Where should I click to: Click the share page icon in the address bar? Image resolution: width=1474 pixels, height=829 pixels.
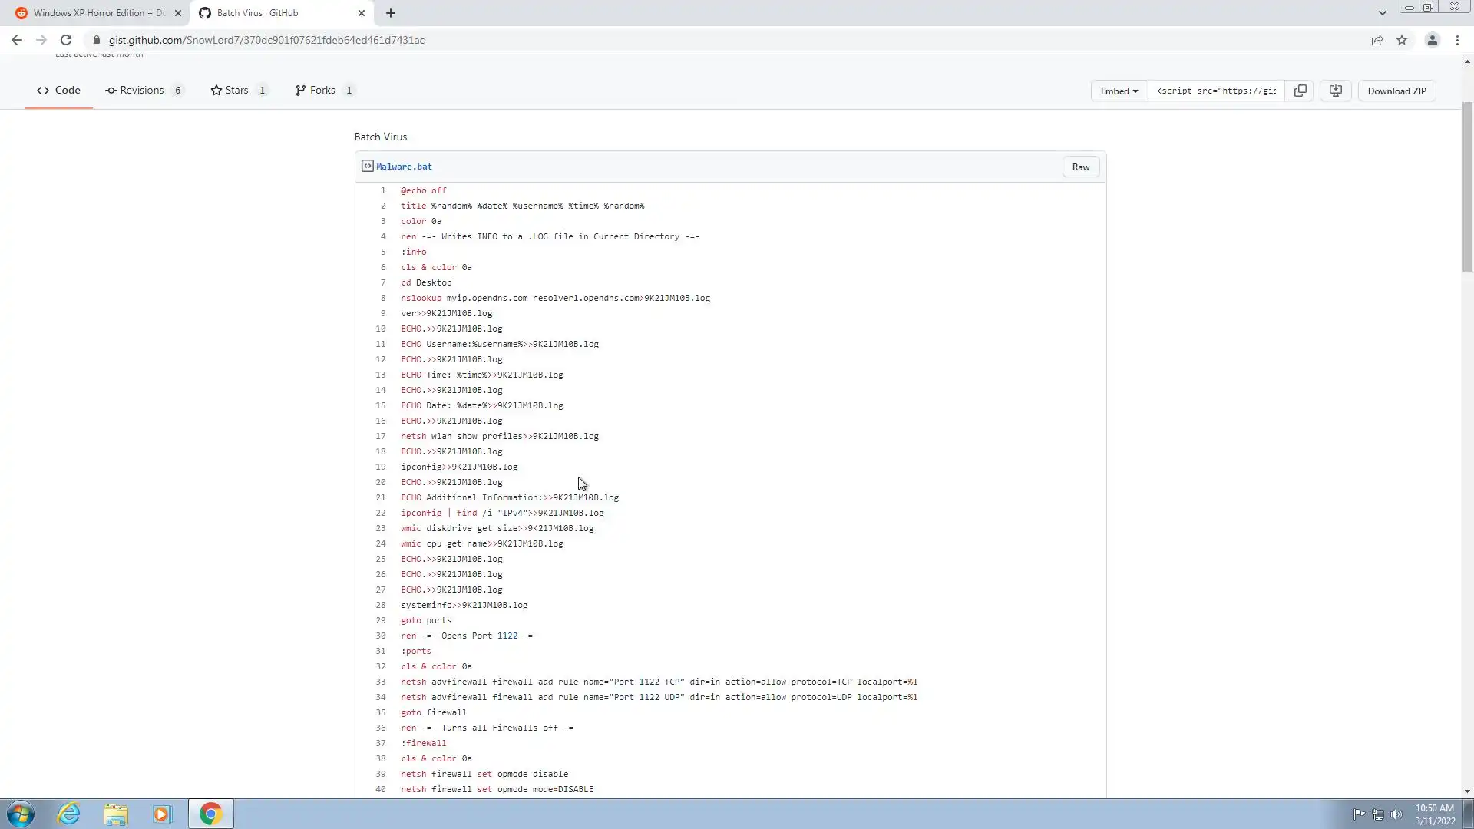[x=1377, y=40]
